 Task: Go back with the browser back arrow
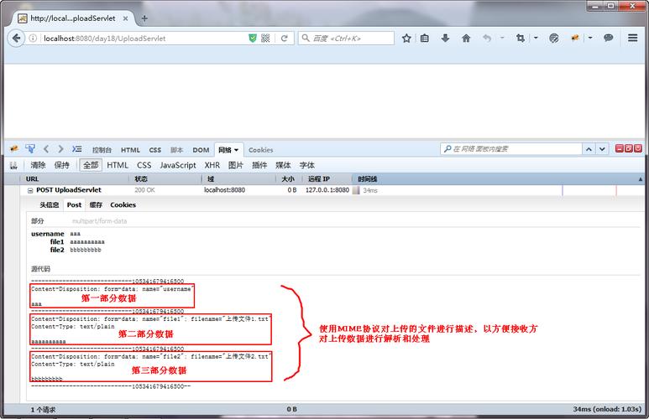(x=16, y=39)
